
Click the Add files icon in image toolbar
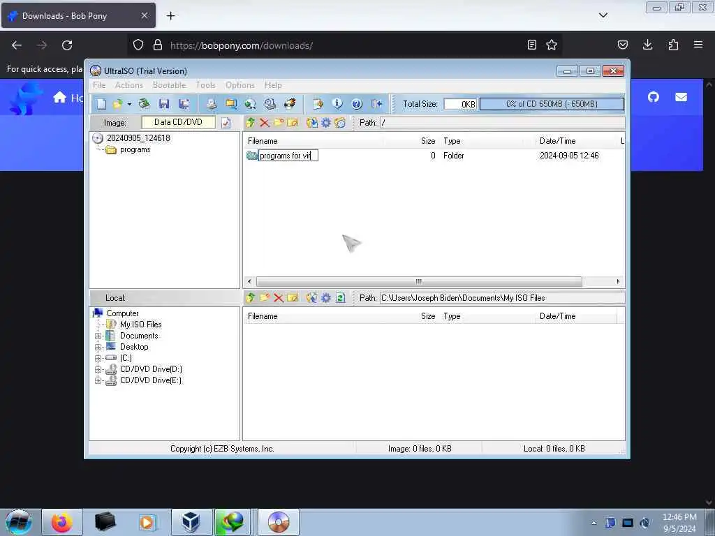coord(312,123)
